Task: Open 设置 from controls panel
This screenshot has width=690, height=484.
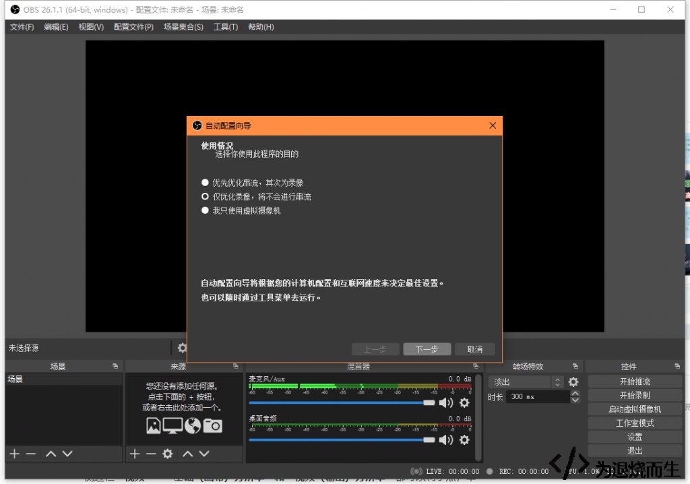Action: [635, 437]
